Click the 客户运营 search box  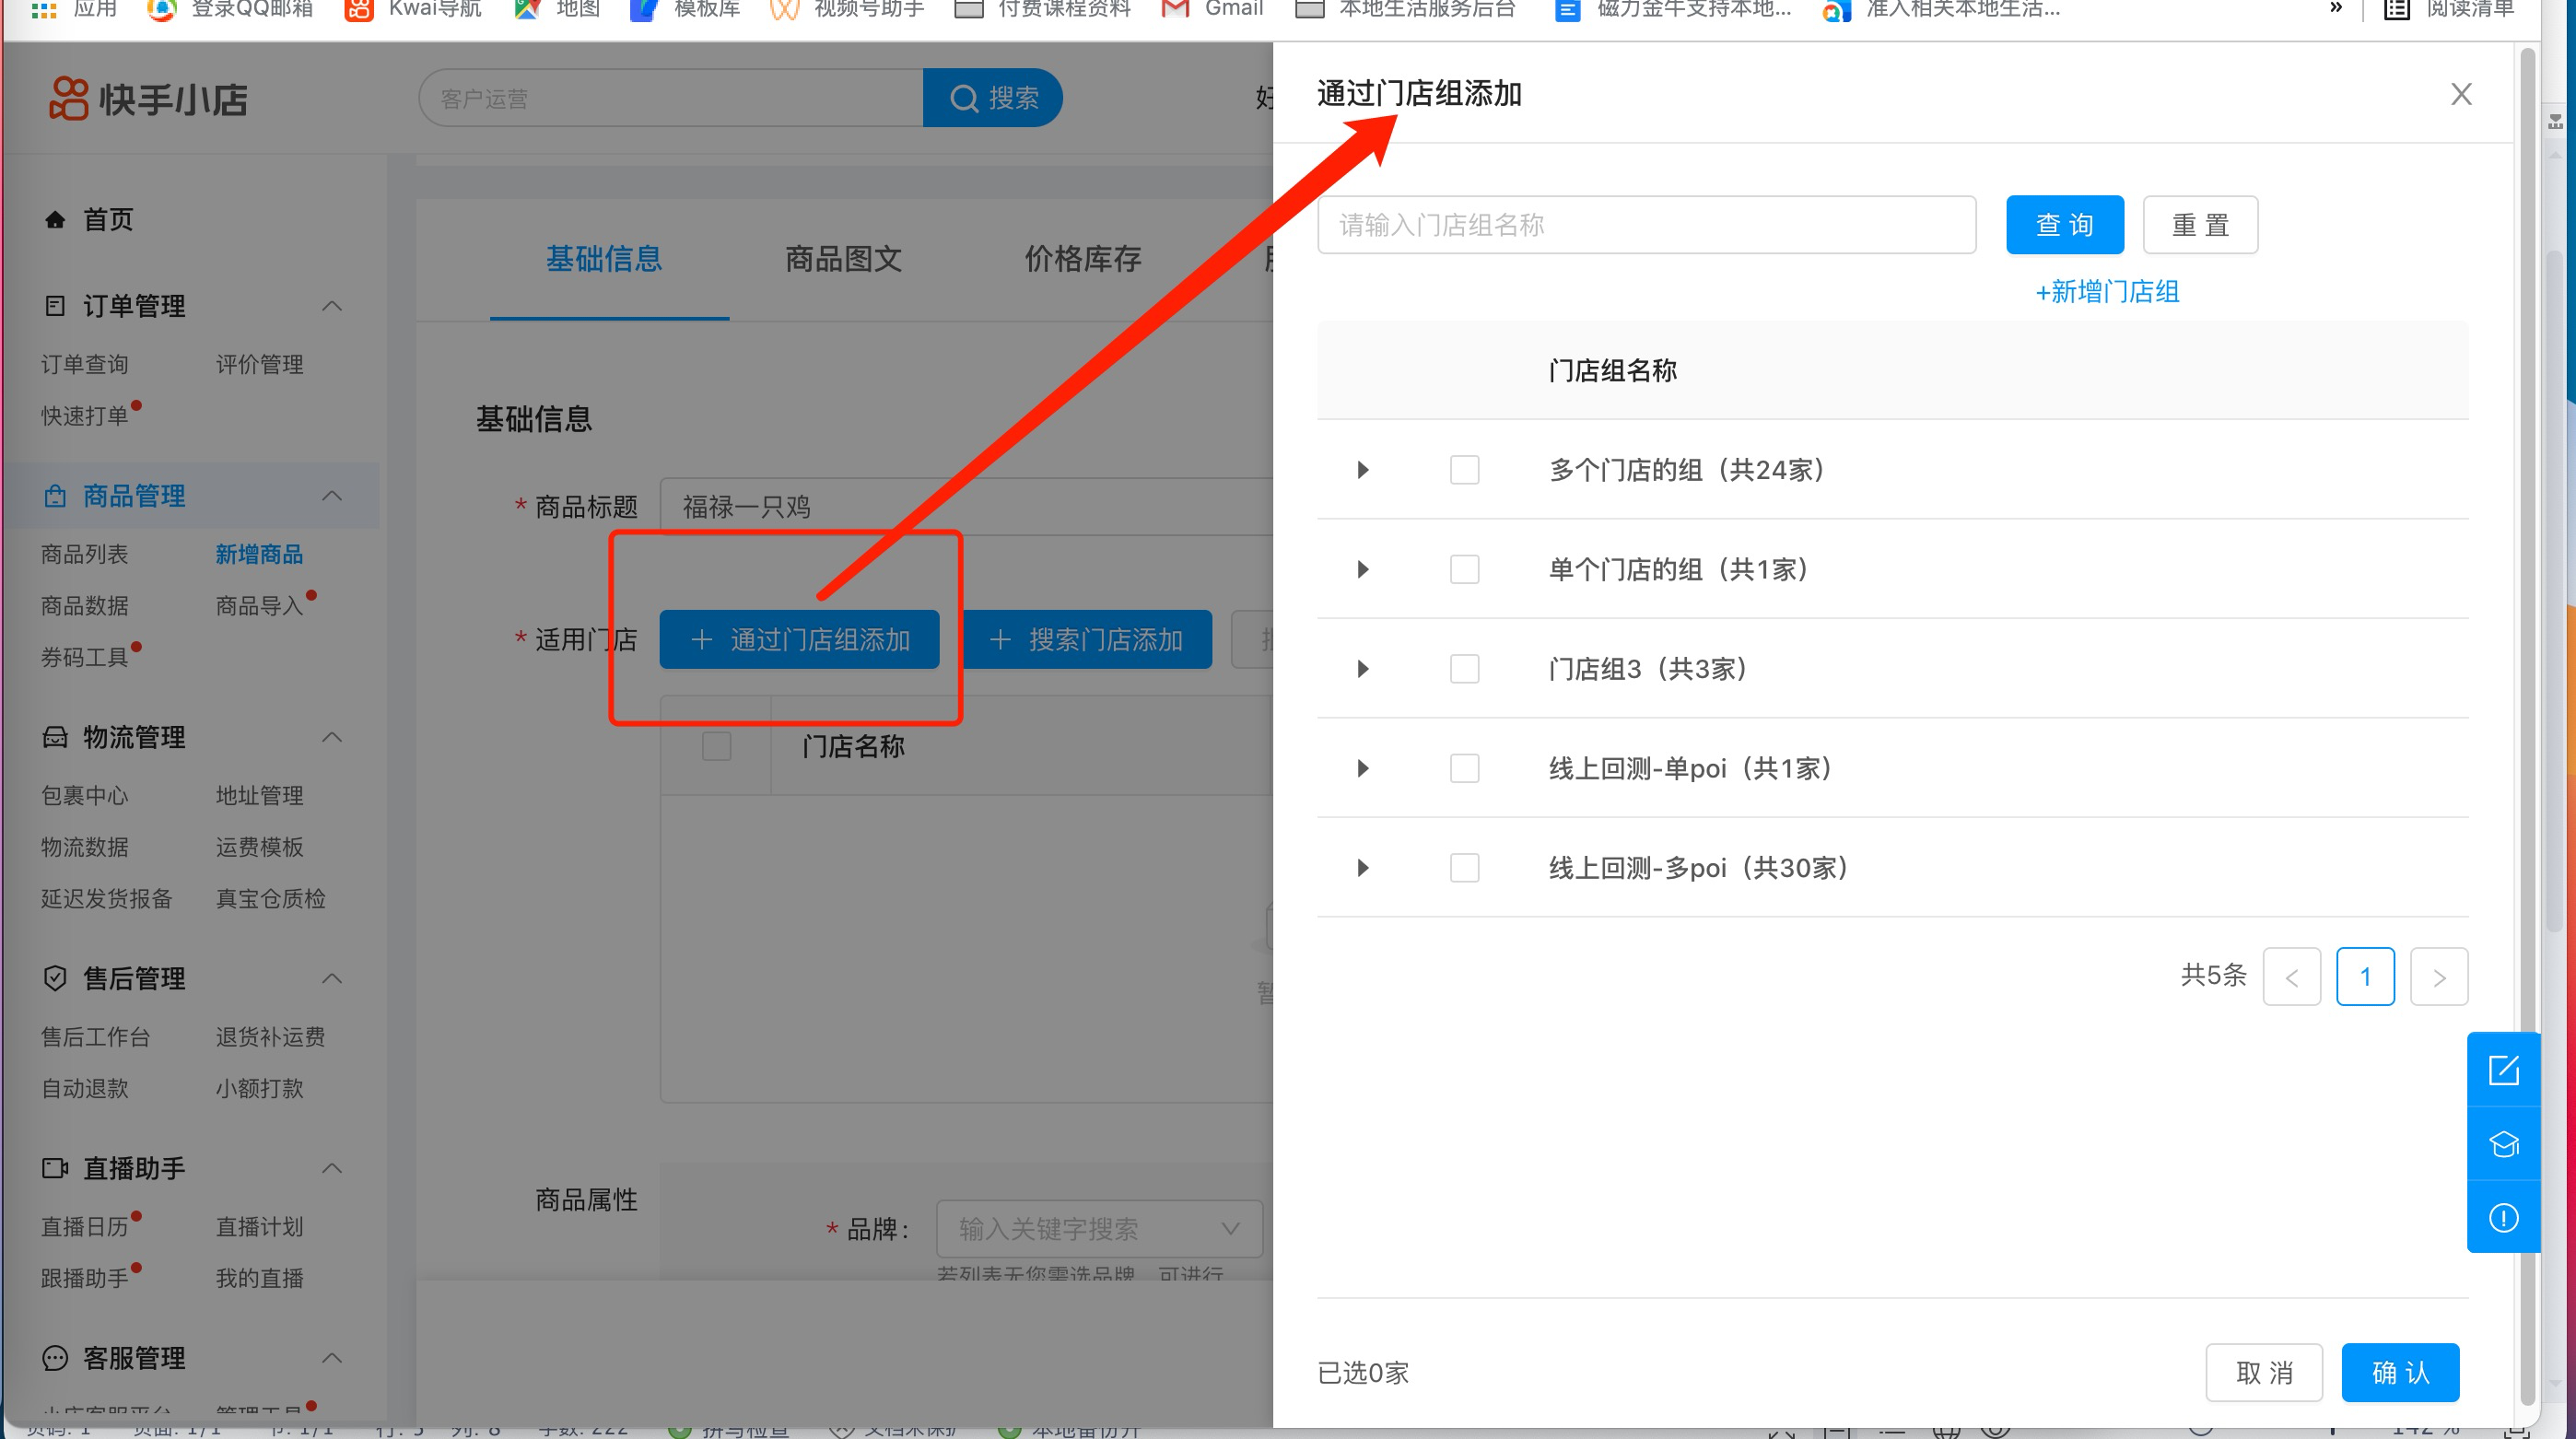pos(671,98)
